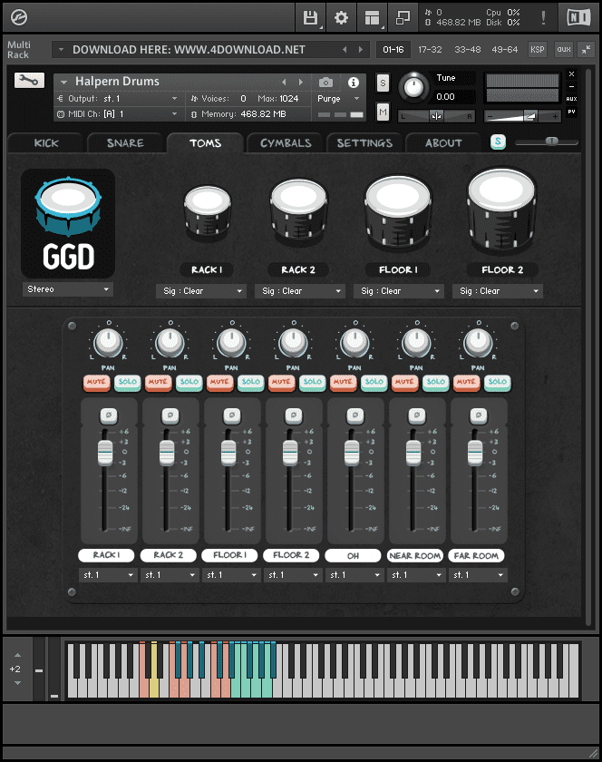The height and width of the screenshot is (762, 602).
Task: Toggle instrument mute M button
Action: pos(383,112)
